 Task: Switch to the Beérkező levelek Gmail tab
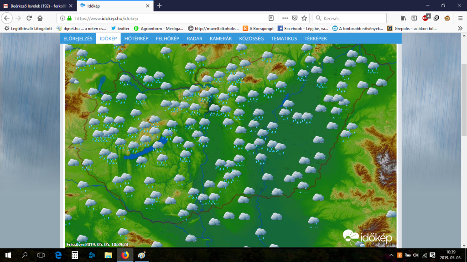35,5
